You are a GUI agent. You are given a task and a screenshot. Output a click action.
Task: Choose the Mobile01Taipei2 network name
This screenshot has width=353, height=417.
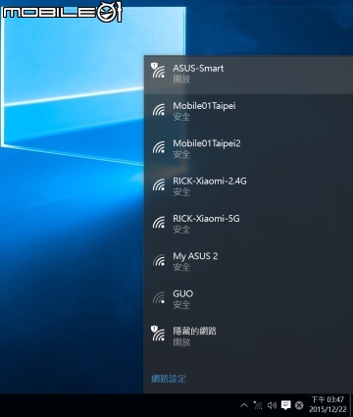coord(207,143)
